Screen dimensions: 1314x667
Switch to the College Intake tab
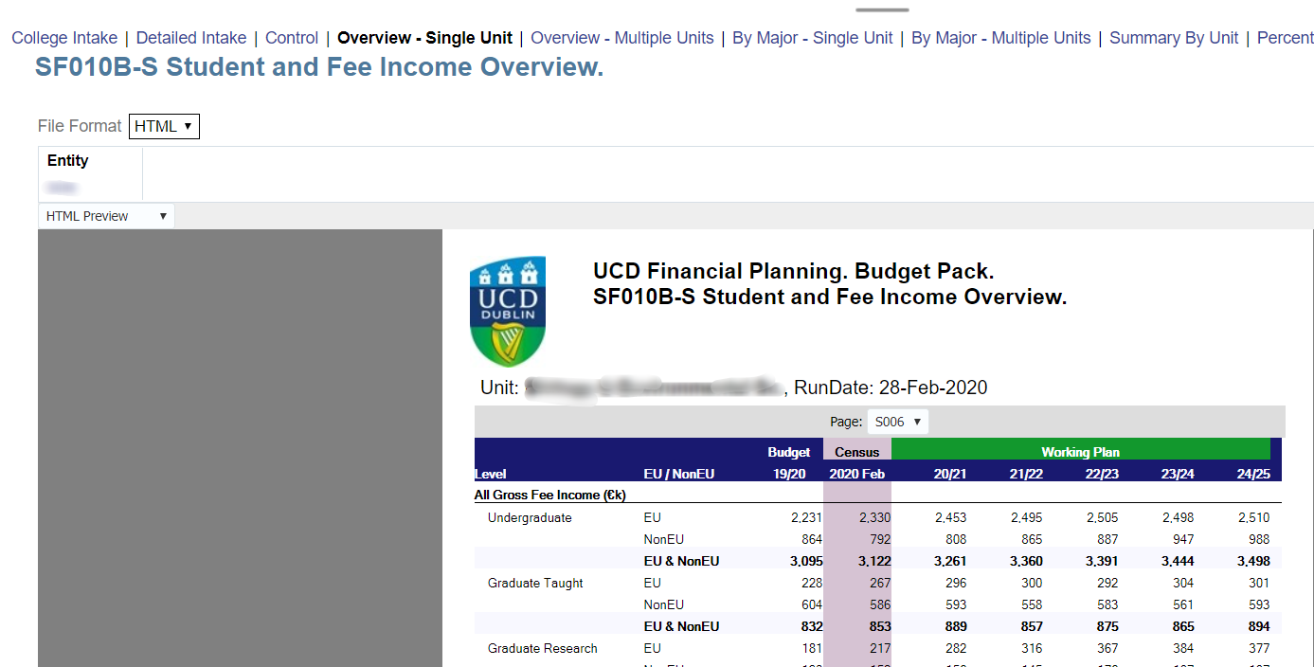click(64, 38)
